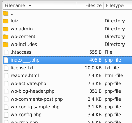Click the Directory type of wp-includes
The width and height of the screenshot is (132, 123).
pyautogui.click(x=115, y=45)
